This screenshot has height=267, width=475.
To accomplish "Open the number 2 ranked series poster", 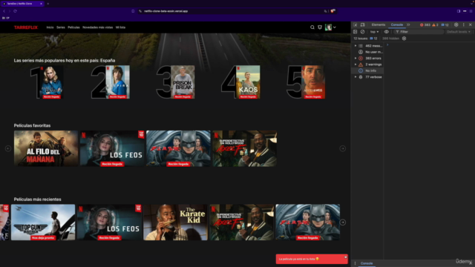I will (x=117, y=82).
